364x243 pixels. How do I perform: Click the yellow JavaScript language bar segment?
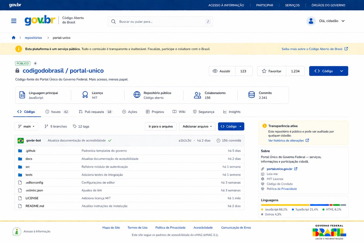click(285, 205)
